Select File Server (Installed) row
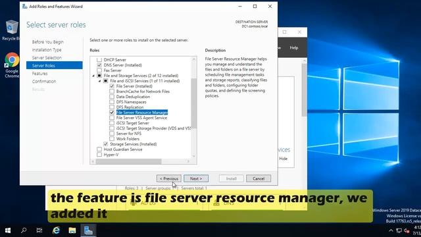Viewport: 421px width, 237px height. (134, 86)
